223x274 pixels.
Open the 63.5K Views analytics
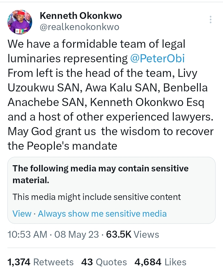[x=133, y=234]
